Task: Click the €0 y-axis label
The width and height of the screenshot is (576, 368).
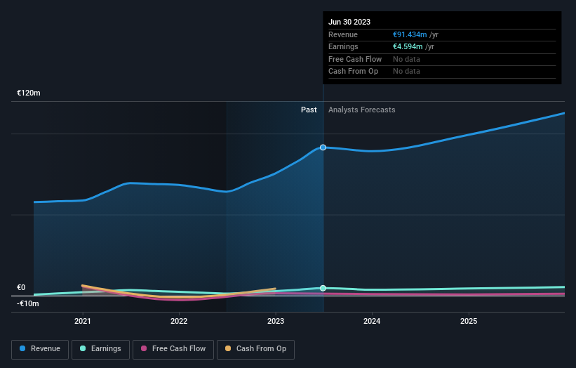Action: coord(21,287)
